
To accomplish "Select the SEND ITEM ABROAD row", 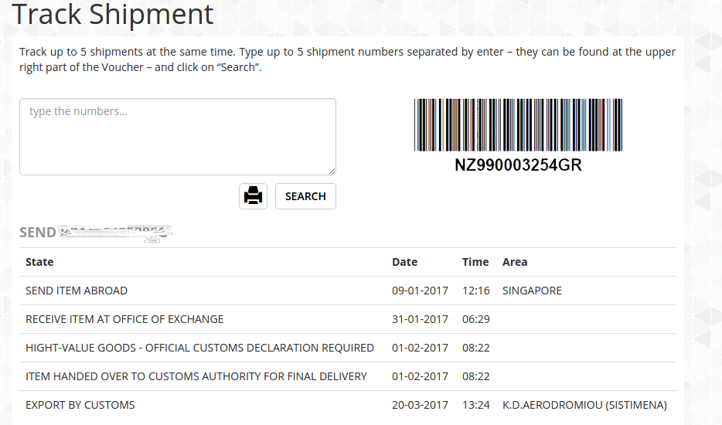I will pos(77,291).
